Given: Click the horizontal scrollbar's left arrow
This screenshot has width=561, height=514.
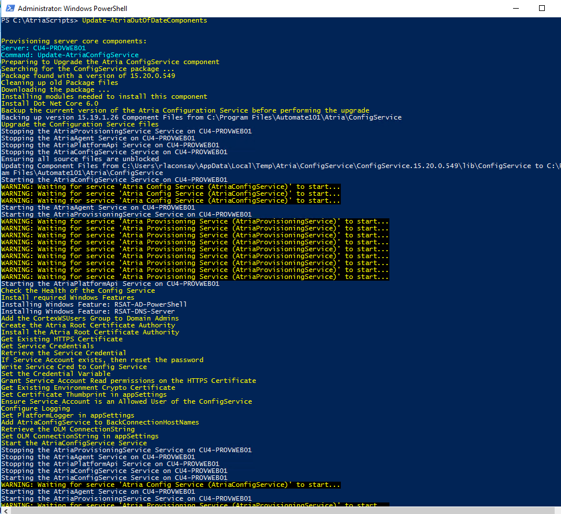Looking at the screenshot, I should tap(5, 509).
